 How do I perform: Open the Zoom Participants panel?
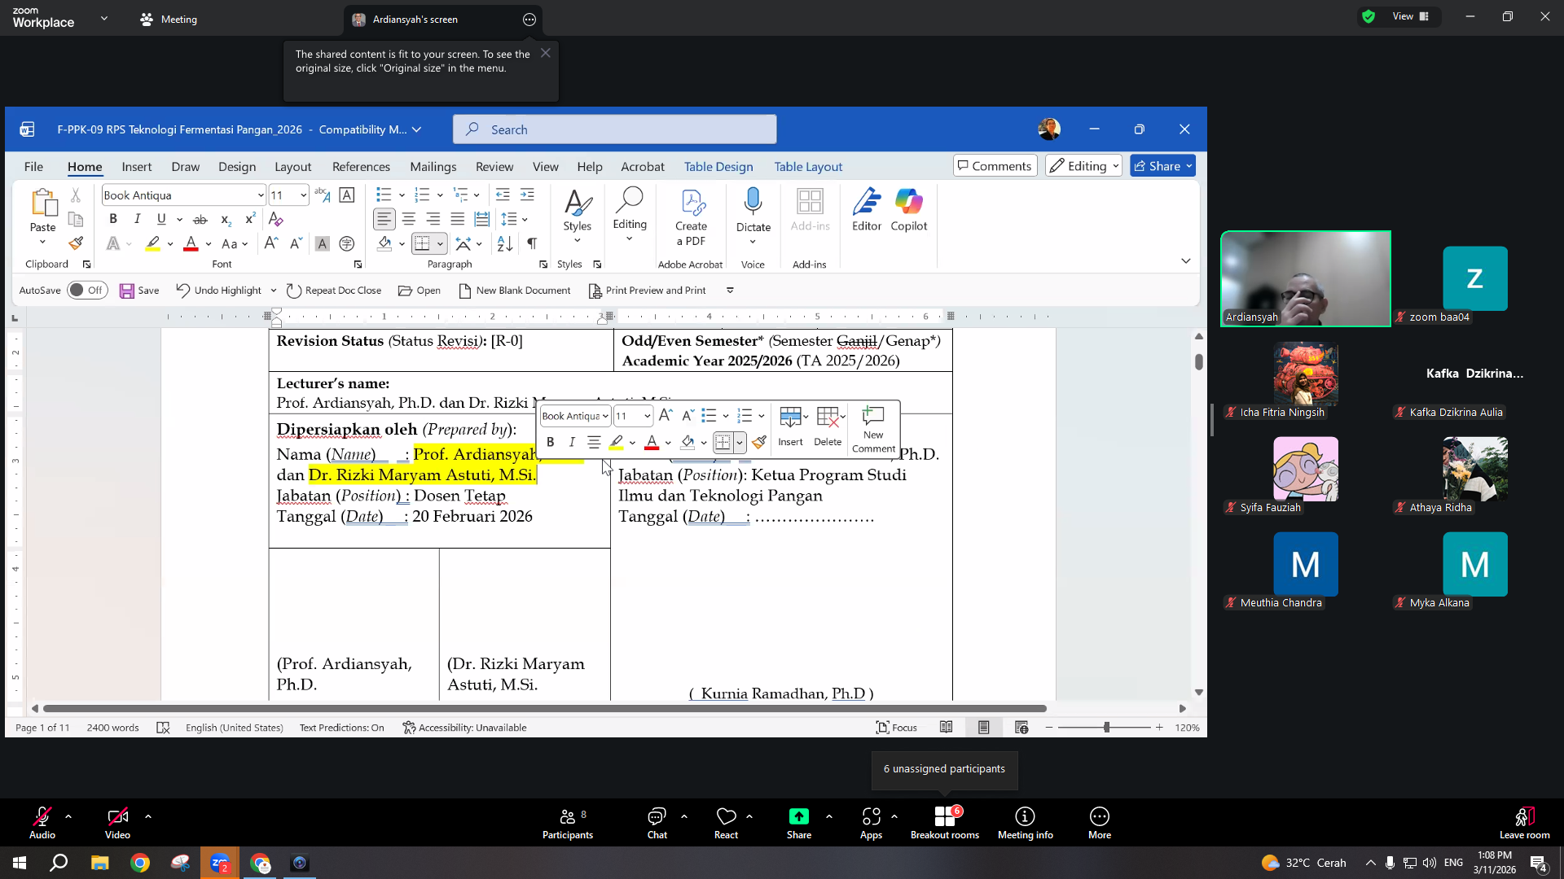coord(568,823)
